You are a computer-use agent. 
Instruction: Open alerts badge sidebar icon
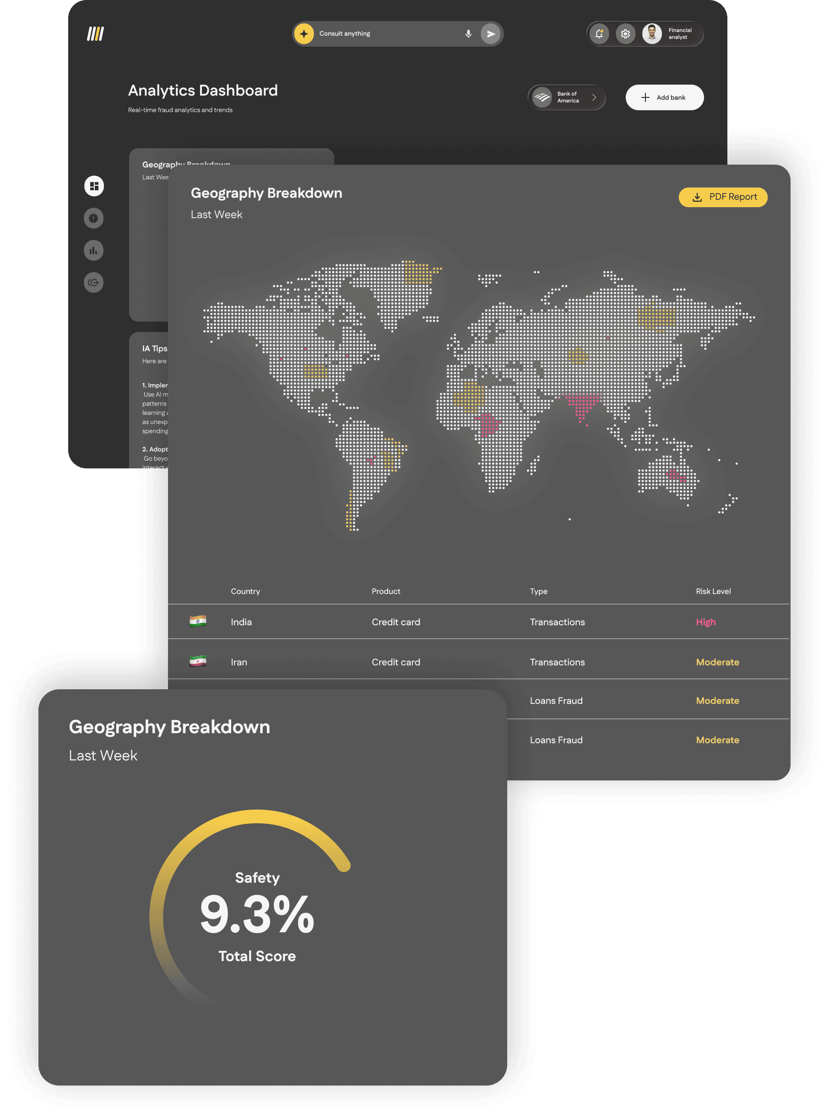coord(94,218)
